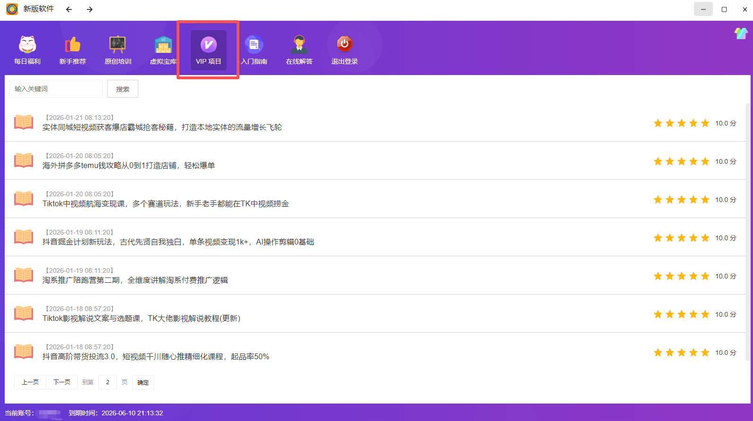Switch to the VIP 项目 tab
753x421 pixels.
pyautogui.click(x=208, y=50)
